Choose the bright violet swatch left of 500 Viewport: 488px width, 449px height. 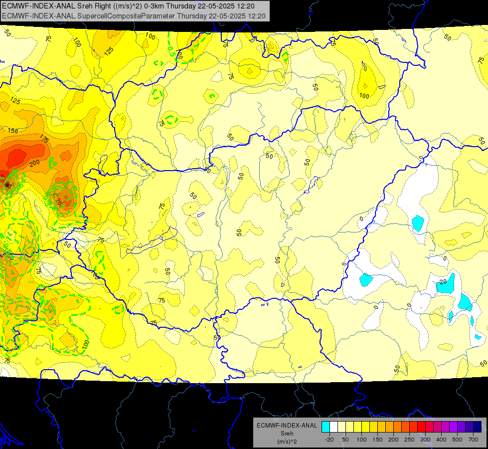pyautogui.click(x=454, y=427)
